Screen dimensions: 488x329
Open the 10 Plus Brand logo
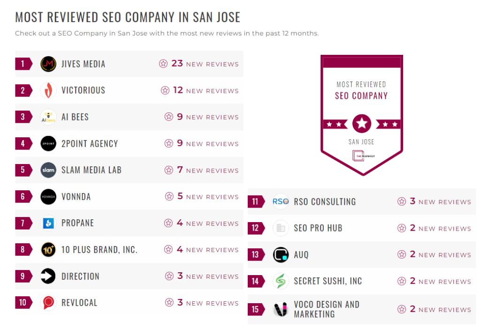pos(48,249)
